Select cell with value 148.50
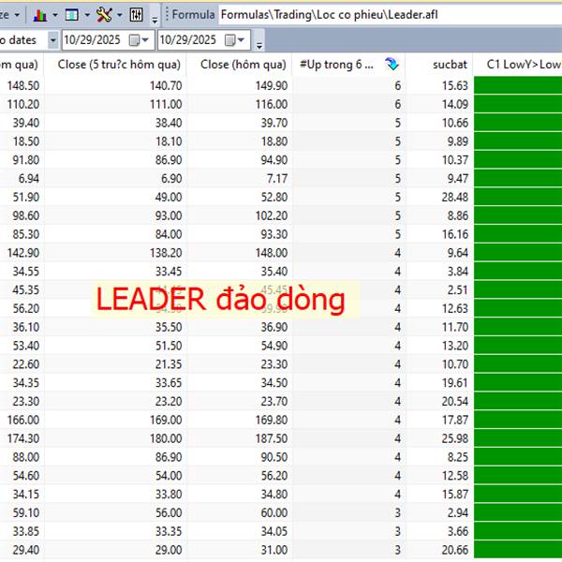The image size is (562, 562). tap(22, 85)
